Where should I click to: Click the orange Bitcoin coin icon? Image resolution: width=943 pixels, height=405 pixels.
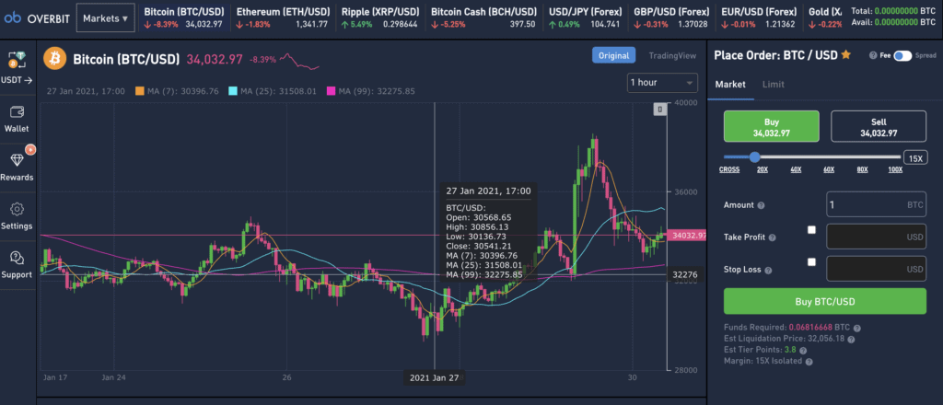coord(54,59)
